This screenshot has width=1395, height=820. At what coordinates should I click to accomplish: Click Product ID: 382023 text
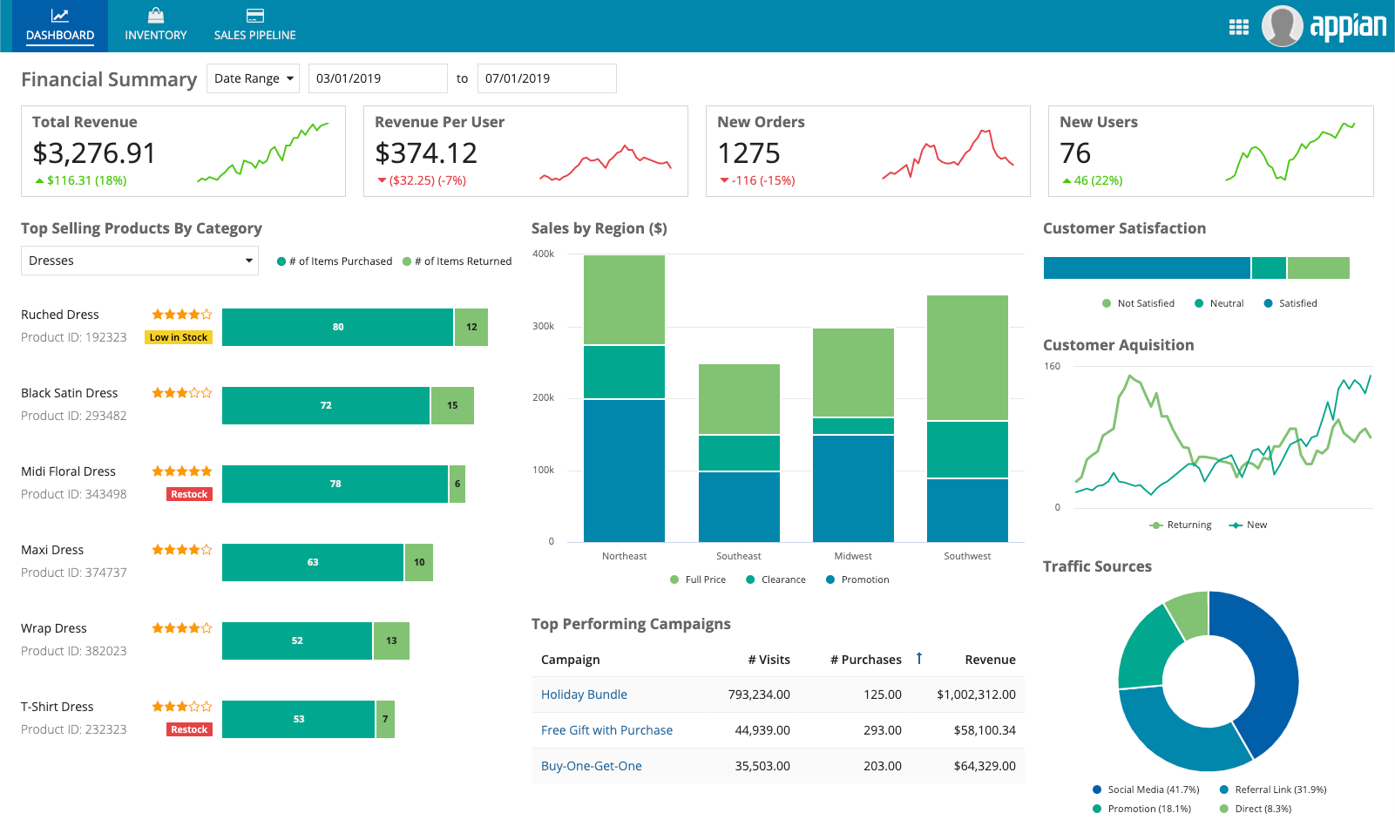tap(74, 651)
